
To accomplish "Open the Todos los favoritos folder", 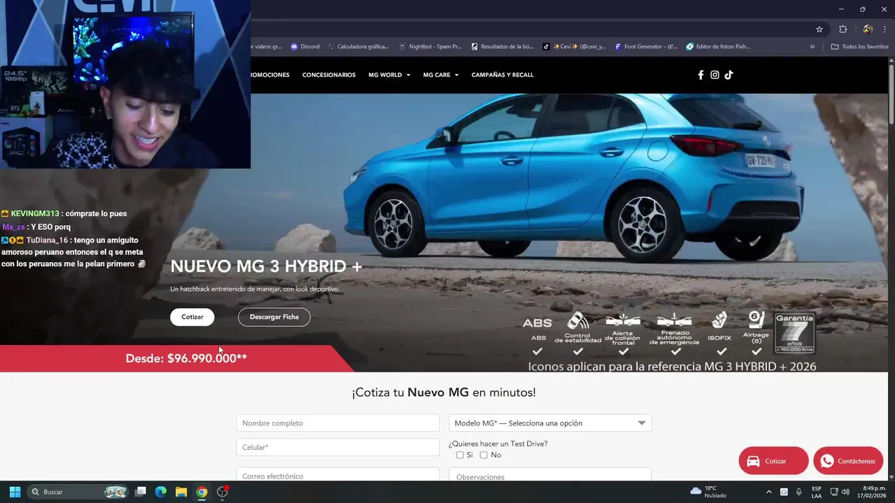I will [859, 47].
